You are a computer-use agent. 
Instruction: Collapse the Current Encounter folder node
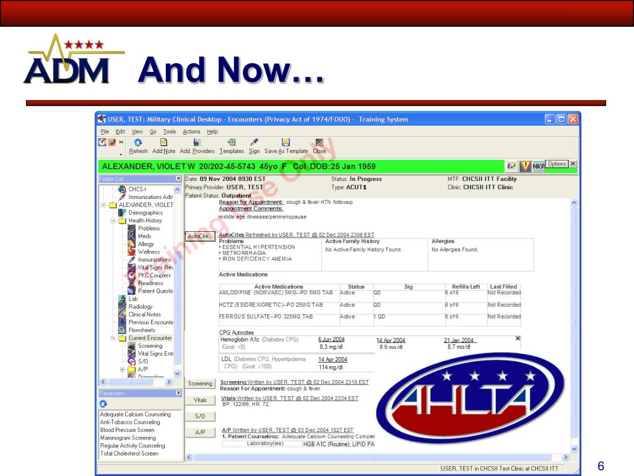click(113, 338)
